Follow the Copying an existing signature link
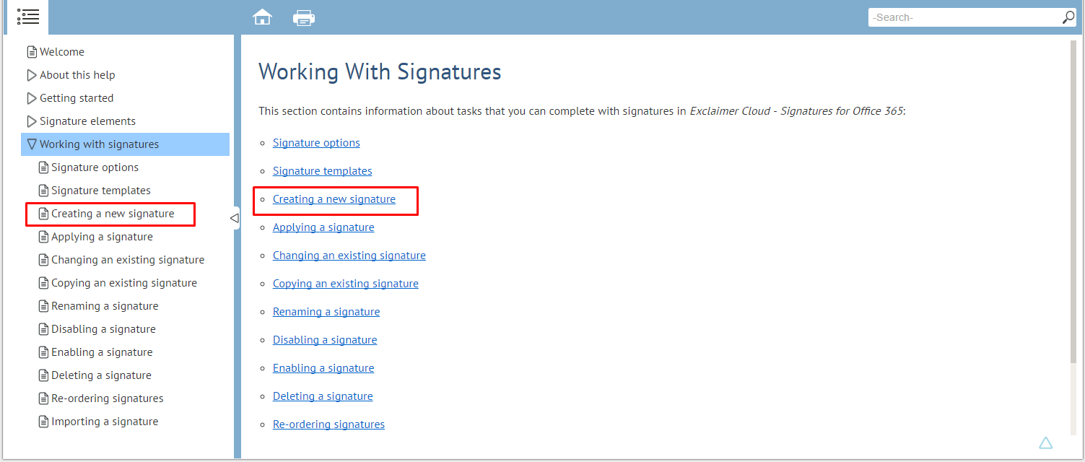 click(346, 284)
